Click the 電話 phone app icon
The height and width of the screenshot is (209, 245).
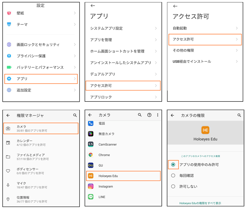click(90, 123)
